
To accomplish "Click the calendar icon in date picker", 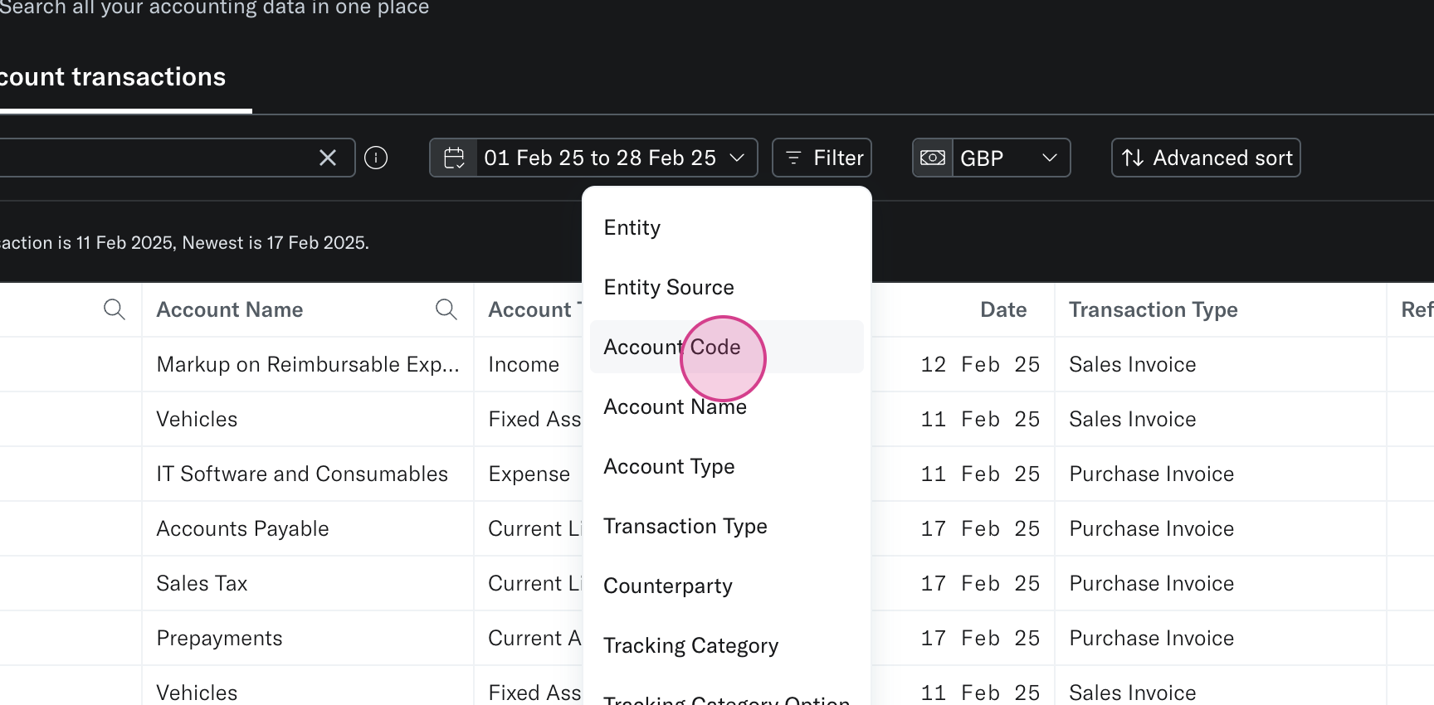I will tap(454, 158).
